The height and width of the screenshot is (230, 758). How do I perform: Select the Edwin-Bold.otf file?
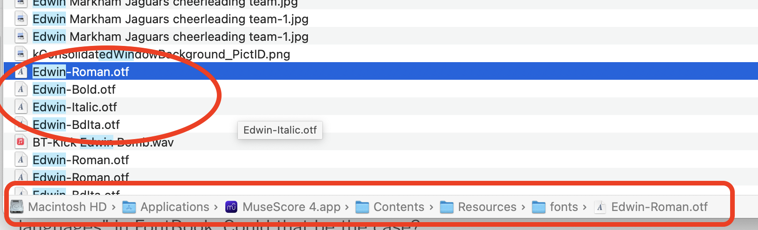pyautogui.click(x=74, y=89)
